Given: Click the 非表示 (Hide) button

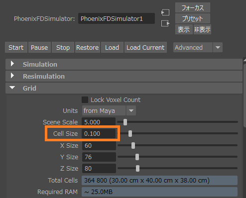Looking at the screenshot, I should click(x=202, y=29).
